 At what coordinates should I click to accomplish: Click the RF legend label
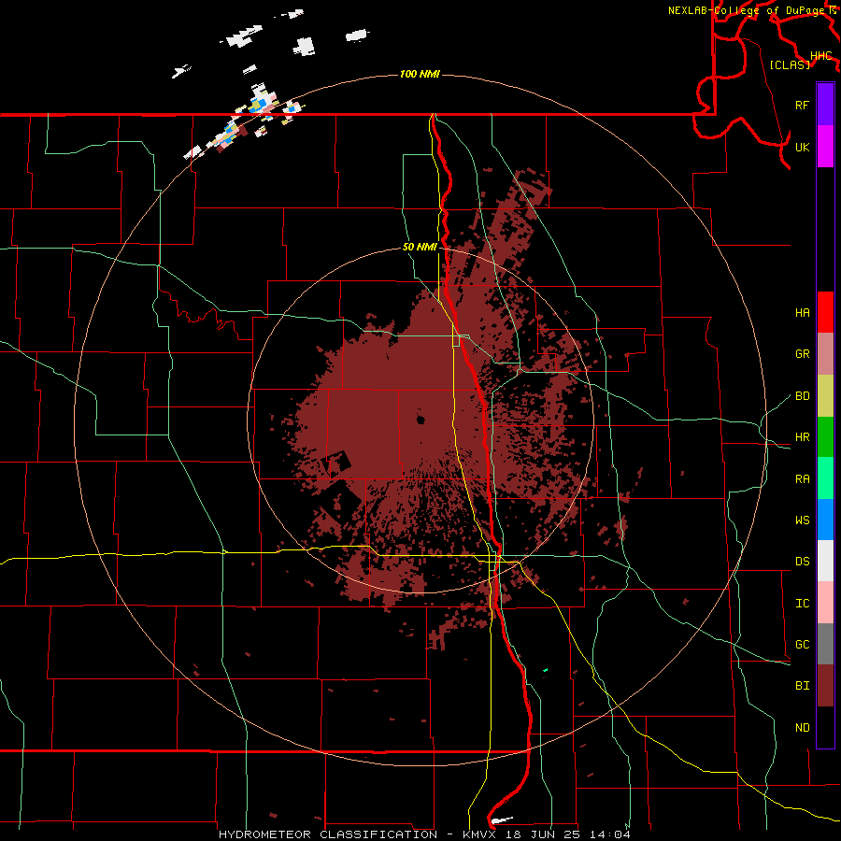802,105
